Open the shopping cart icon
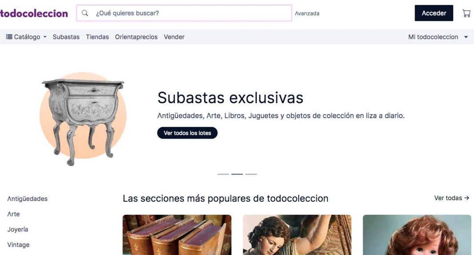Screen dimensions: 474x255 tap(466, 13)
